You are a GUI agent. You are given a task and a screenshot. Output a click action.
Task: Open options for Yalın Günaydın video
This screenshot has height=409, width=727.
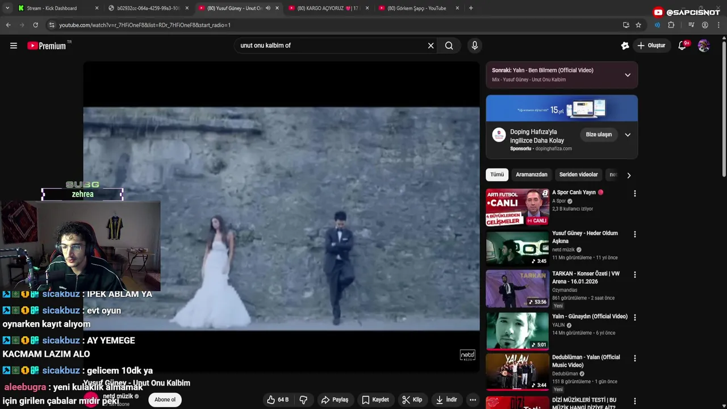click(x=635, y=318)
